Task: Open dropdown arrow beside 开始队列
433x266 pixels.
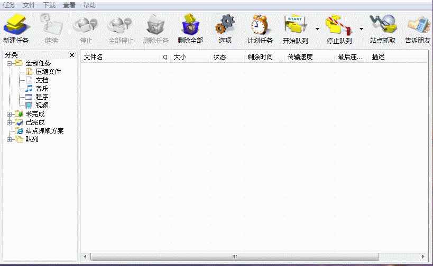Action: [317, 28]
